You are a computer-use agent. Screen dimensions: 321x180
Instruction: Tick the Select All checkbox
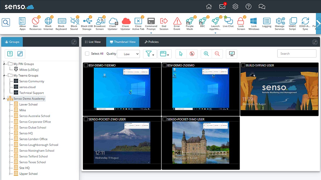point(87,53)
